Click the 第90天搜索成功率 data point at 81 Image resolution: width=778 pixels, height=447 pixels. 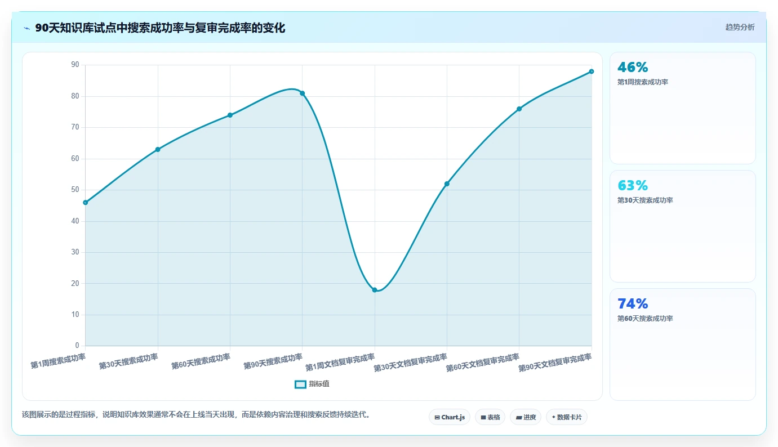point(303,93)
